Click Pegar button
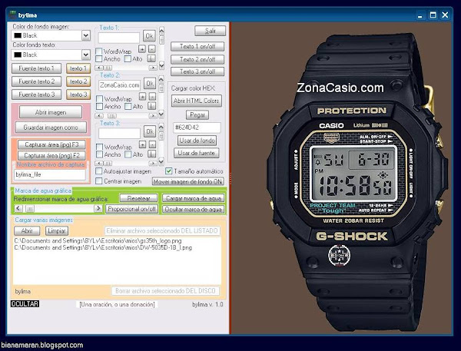Viewport: 461px width, 351px height. (x=197, y=115)
